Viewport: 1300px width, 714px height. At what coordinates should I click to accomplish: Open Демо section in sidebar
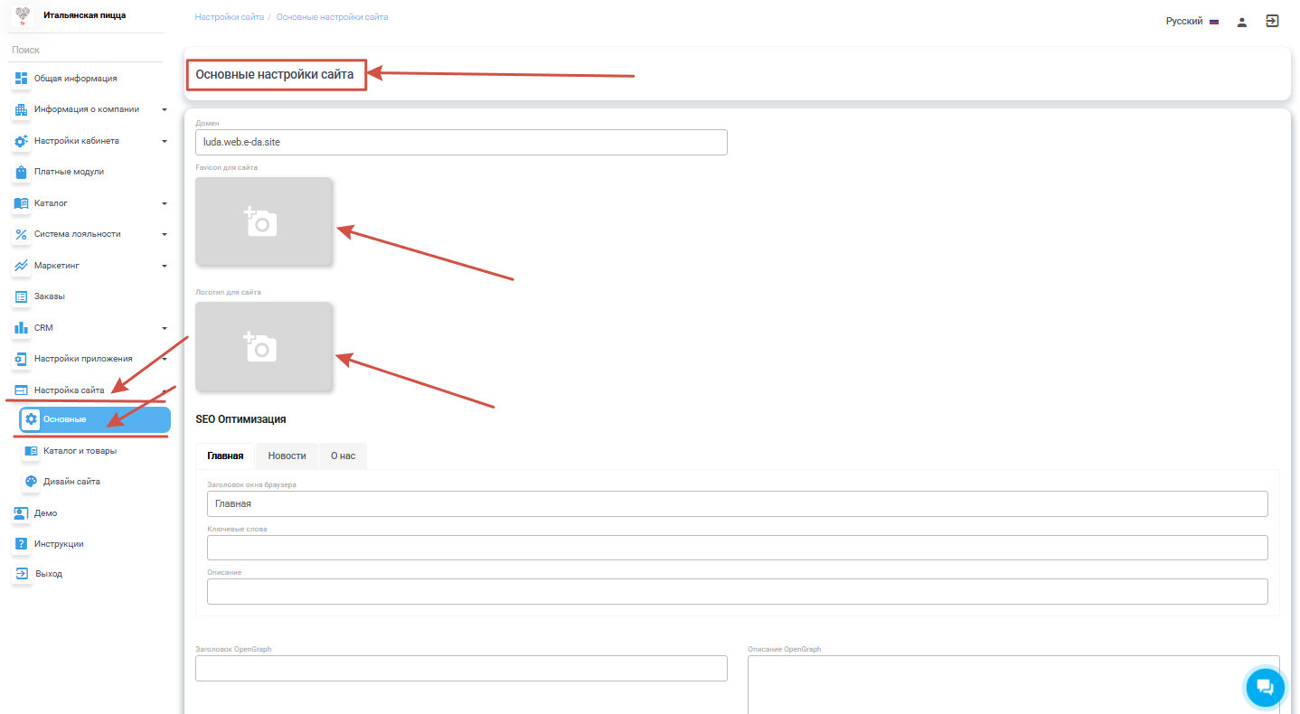pos(45,513)
